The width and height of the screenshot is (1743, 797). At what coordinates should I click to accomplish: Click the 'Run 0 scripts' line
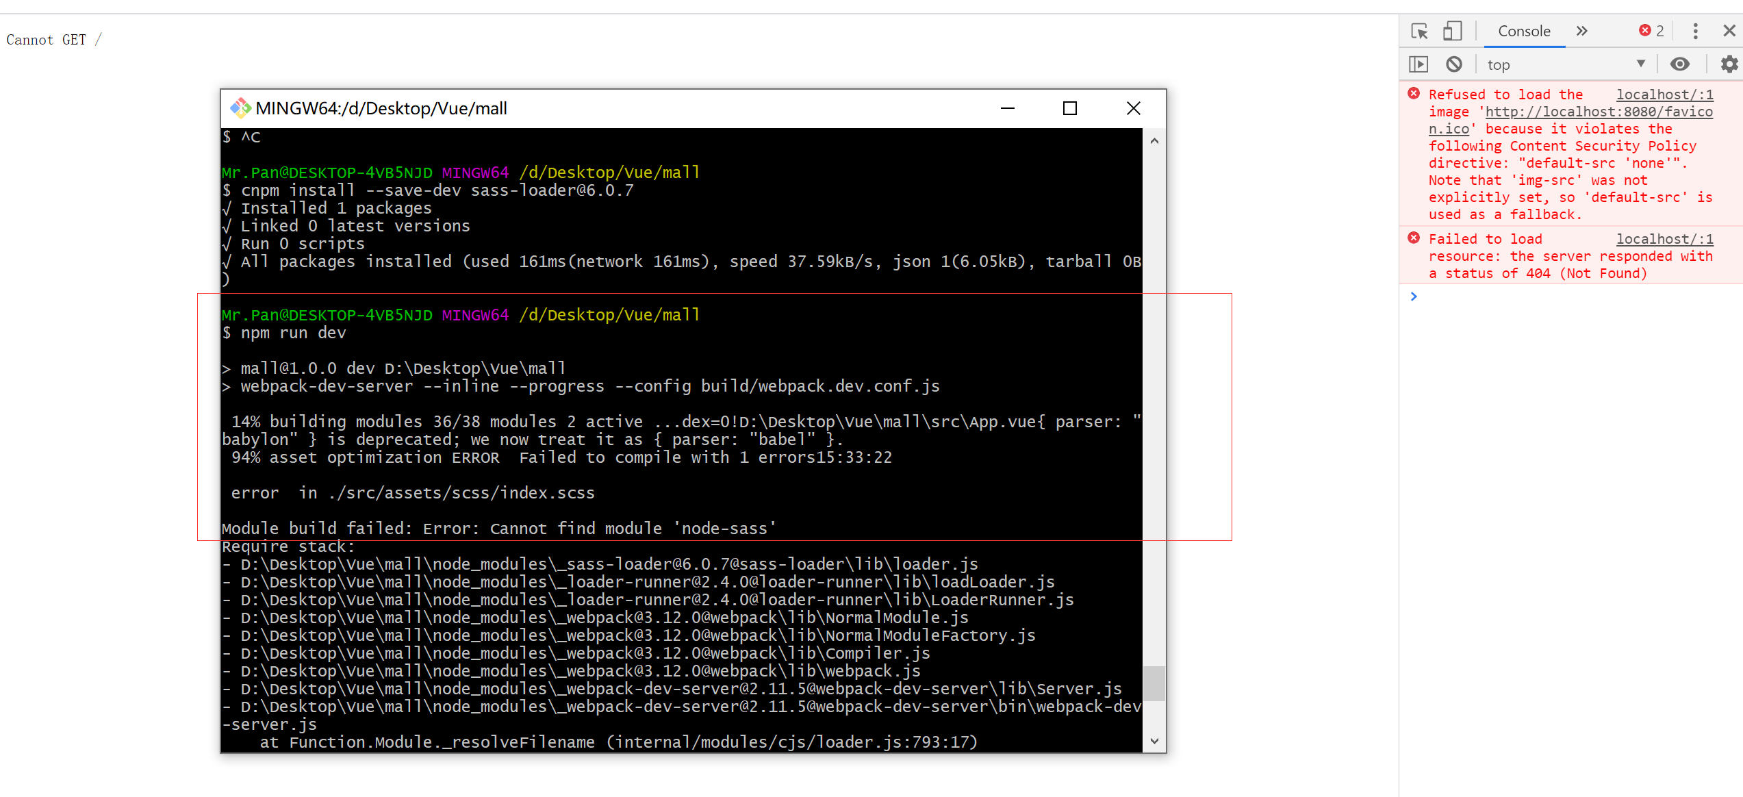tap(294, 244)
